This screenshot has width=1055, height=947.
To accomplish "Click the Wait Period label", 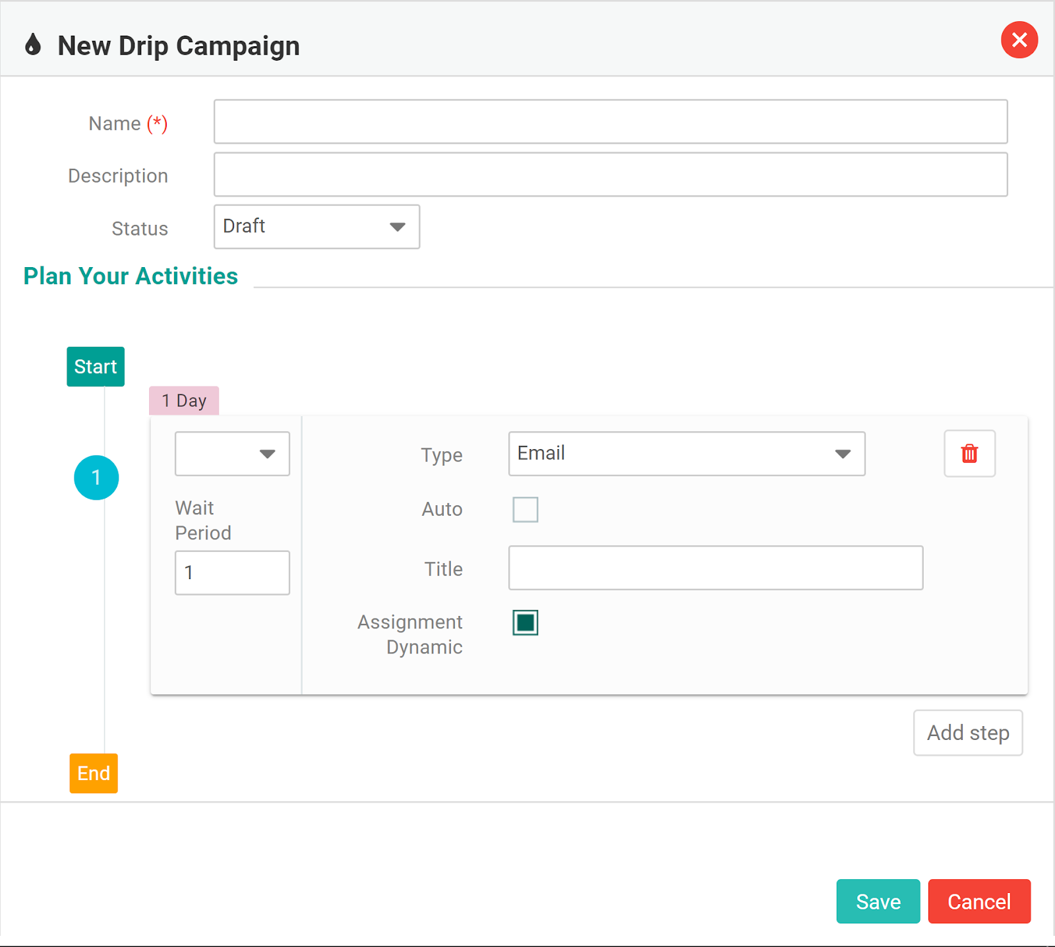I will point(203,520).
